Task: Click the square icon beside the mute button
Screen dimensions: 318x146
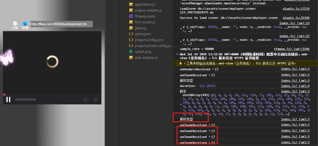Action: (96, 99)
